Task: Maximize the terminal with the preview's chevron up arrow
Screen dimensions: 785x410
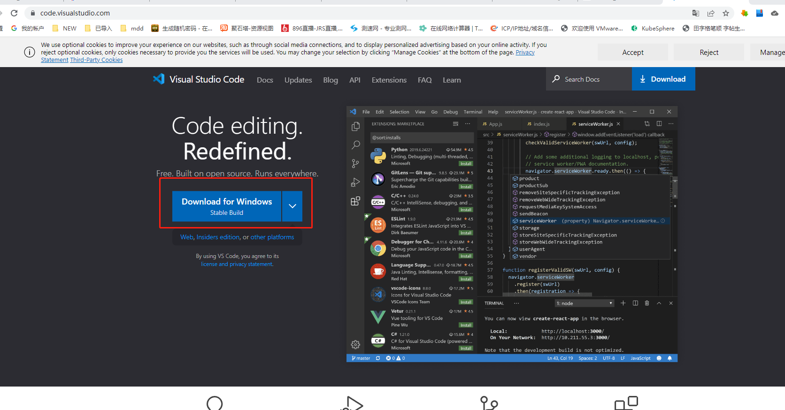Action: 659,303
